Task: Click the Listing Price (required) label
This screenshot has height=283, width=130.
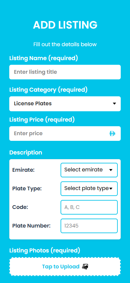Action: click(42, 120)
